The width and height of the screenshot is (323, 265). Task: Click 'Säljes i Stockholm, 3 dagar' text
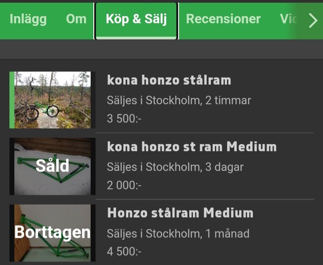tap(175, 167)
